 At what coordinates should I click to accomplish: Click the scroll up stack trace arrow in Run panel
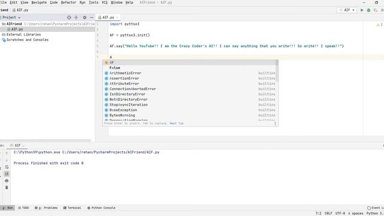(x=7, y=154)
